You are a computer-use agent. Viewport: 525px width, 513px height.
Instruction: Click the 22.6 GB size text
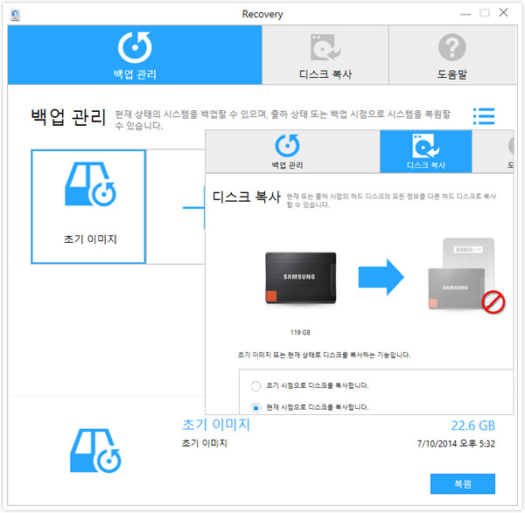point(472,426)
